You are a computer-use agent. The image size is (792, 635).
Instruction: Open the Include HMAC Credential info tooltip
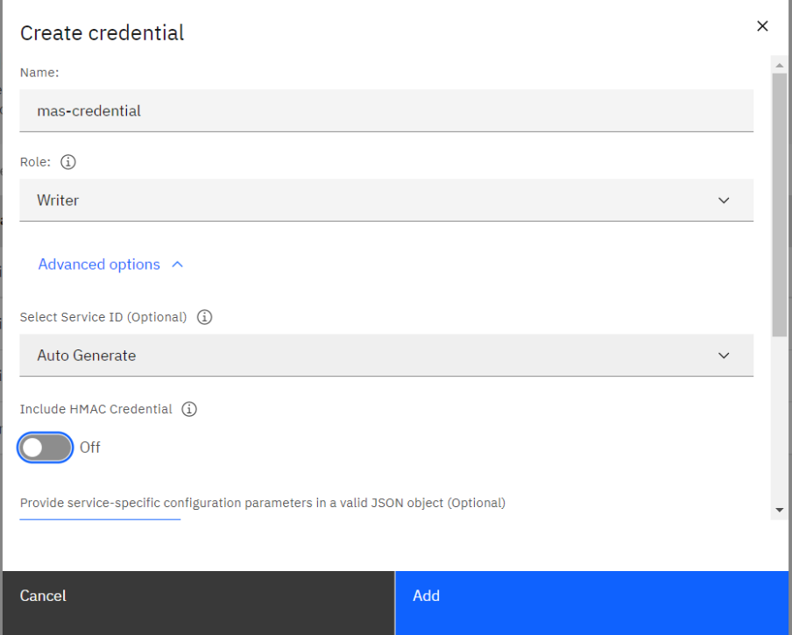coord(189,409)
